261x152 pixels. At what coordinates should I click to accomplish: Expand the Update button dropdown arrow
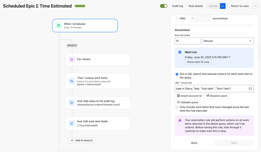click(x=223, y=6)
